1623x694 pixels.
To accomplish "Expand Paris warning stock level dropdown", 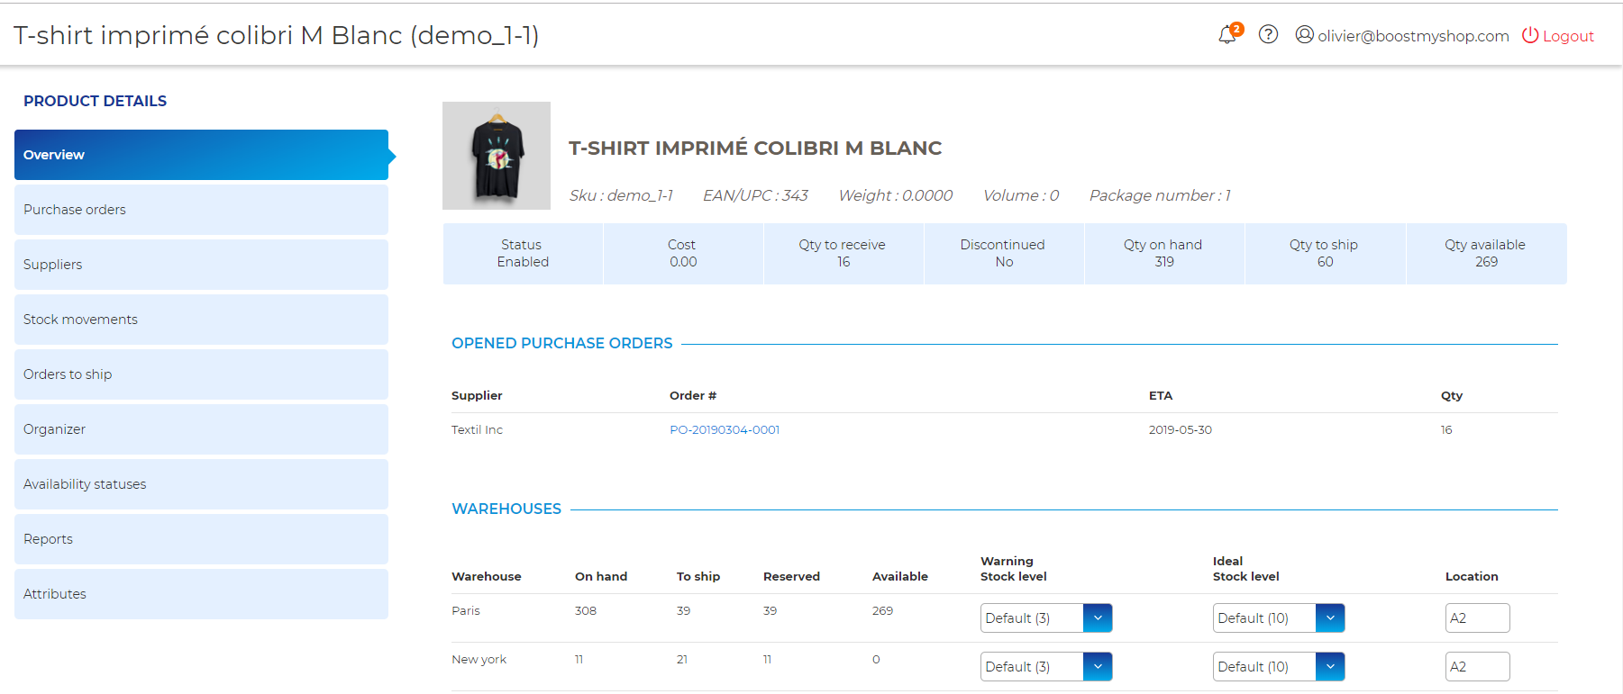I will click(x=1098, y=618).
